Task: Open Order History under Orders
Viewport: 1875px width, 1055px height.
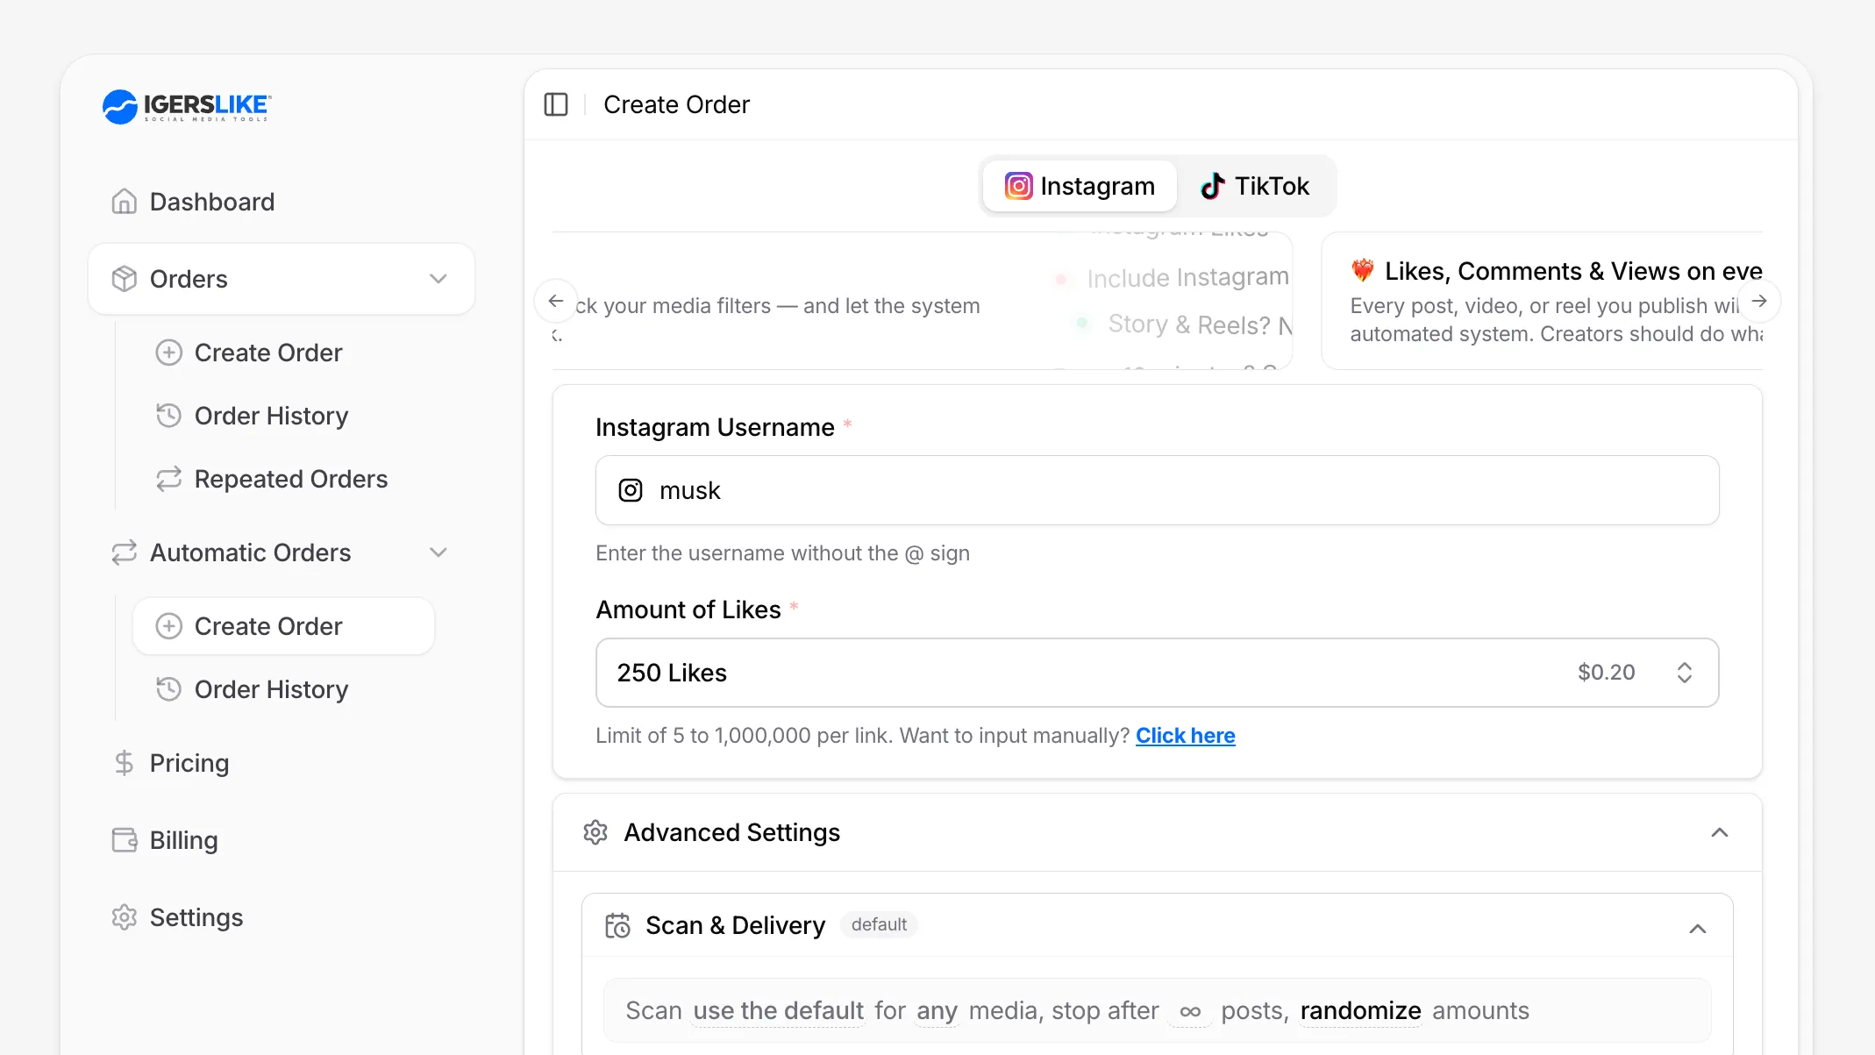Action: click(x=284, y=416)
